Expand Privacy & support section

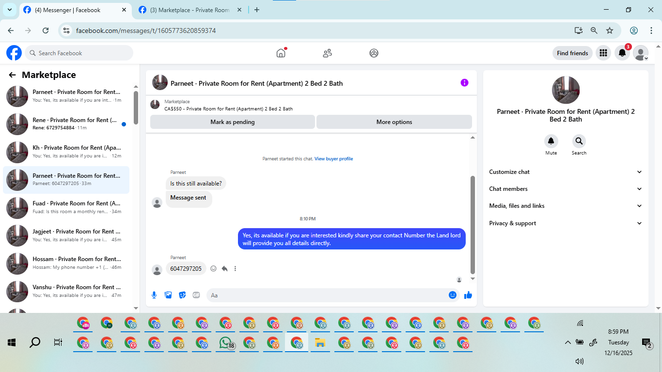566,223
